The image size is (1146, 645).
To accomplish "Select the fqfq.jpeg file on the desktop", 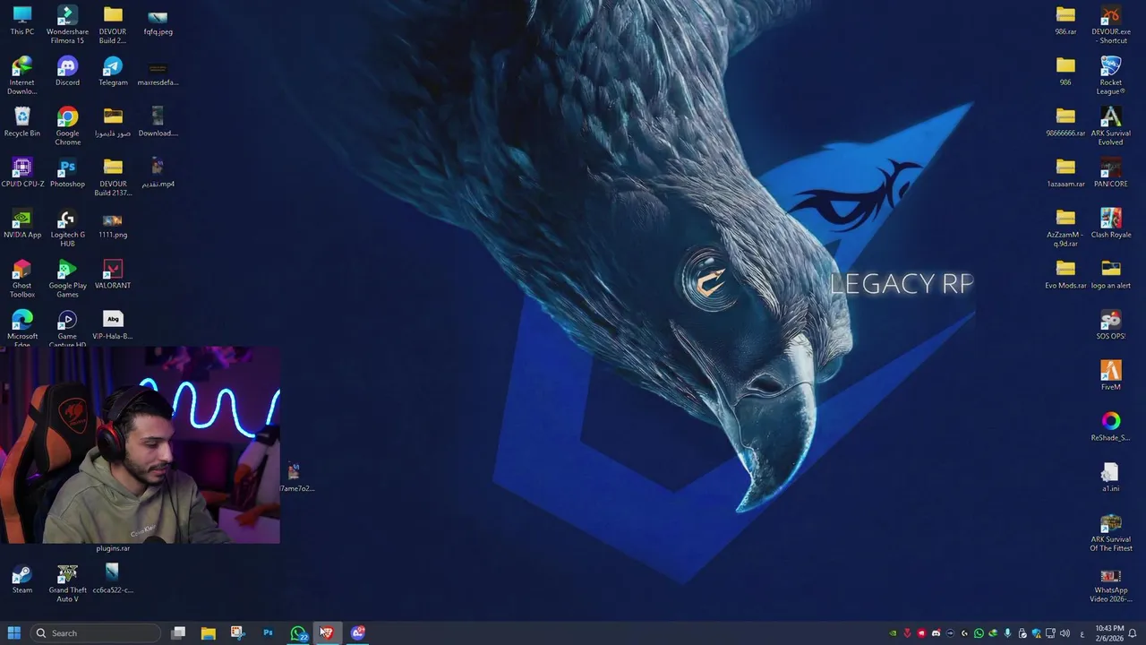I will click(x=158, y=21).
